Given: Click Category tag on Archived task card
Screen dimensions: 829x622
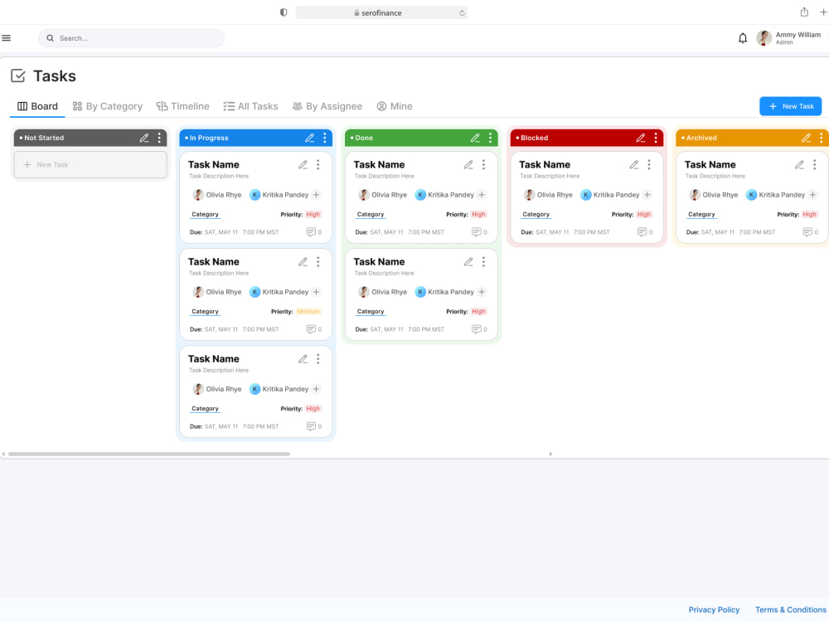Looking at the screenshot, I should point(701,215).
